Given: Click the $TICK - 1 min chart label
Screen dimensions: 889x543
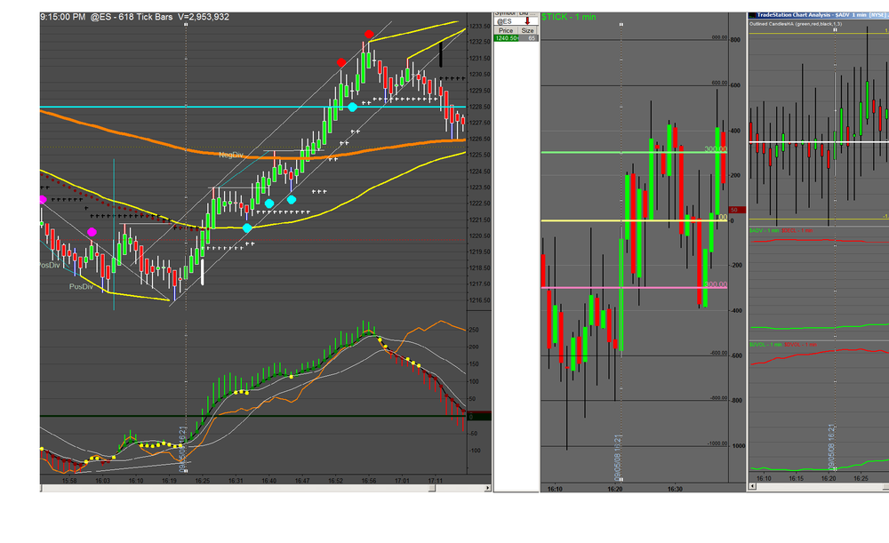Looking at the screenshot, I should [569, 17].
